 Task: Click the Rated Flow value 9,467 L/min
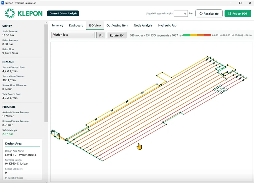[10, 53]
